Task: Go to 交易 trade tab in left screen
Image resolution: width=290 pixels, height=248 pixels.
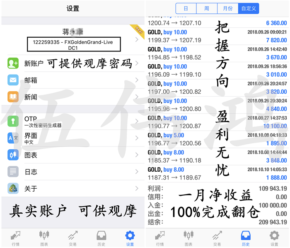Action: (72, 238)
